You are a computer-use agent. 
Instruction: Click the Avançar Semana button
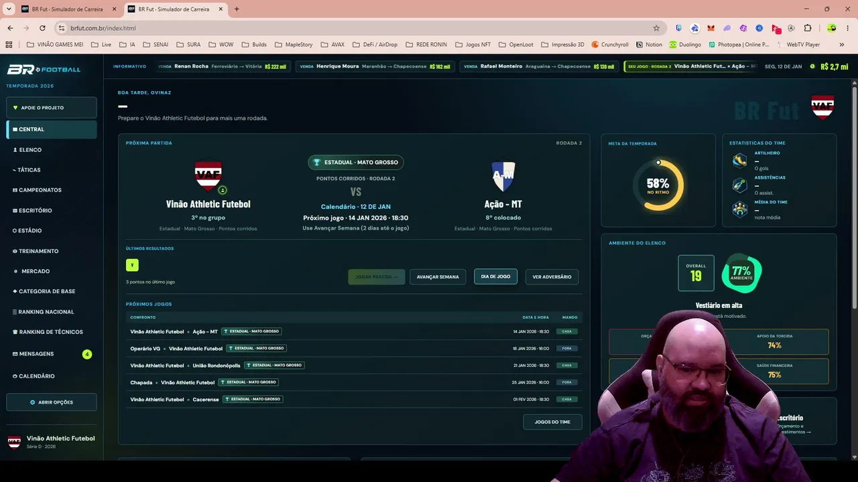click(x=438, y=277)
